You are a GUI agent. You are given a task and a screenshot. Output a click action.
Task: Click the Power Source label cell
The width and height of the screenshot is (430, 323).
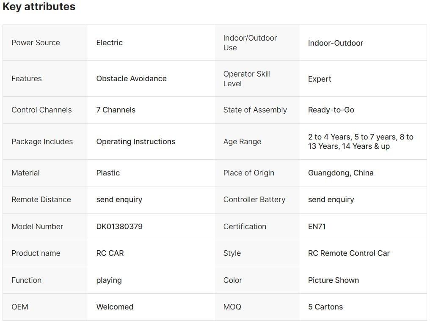tap(36, 43)
